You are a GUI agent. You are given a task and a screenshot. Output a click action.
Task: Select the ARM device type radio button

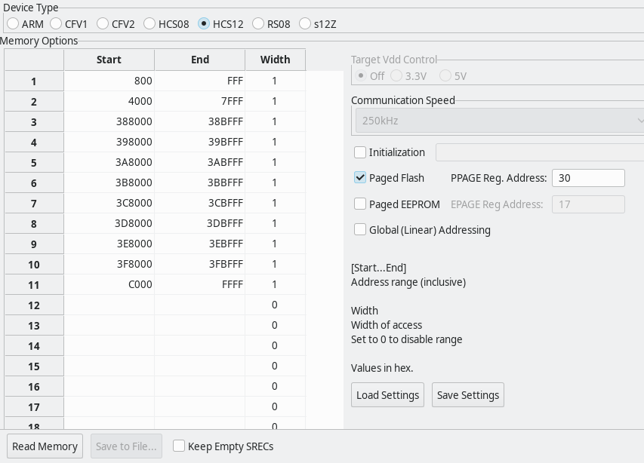tap(13, 24)
